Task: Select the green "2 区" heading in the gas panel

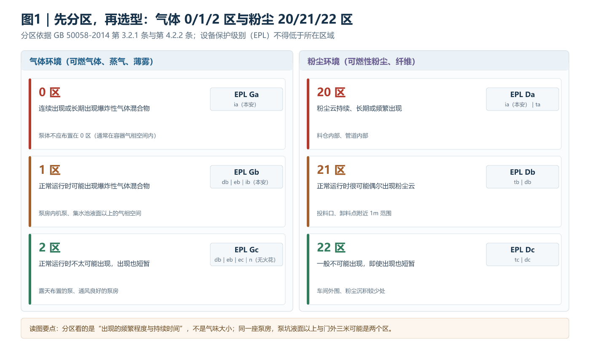Action: coord(50,248)
